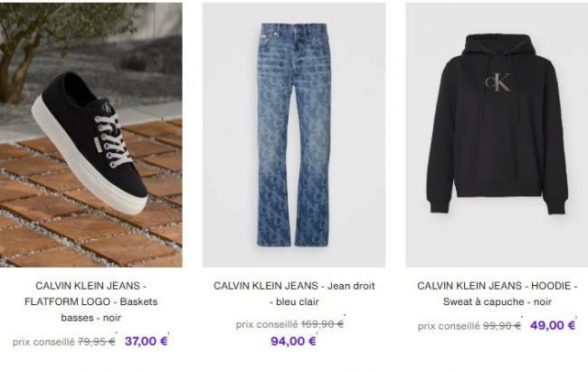Screen dimensions: 588x372
Task: Click the footnote marker beside 49,00 €
Action: [576, 318]
